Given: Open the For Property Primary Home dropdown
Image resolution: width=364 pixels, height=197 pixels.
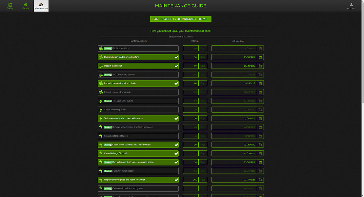Looking at the screenshot, I should pos(181,19).
